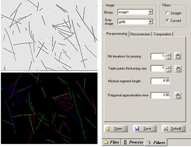Select the Fibers panel tab
Screen dimensions: 191x147
(x=156, y=142)
